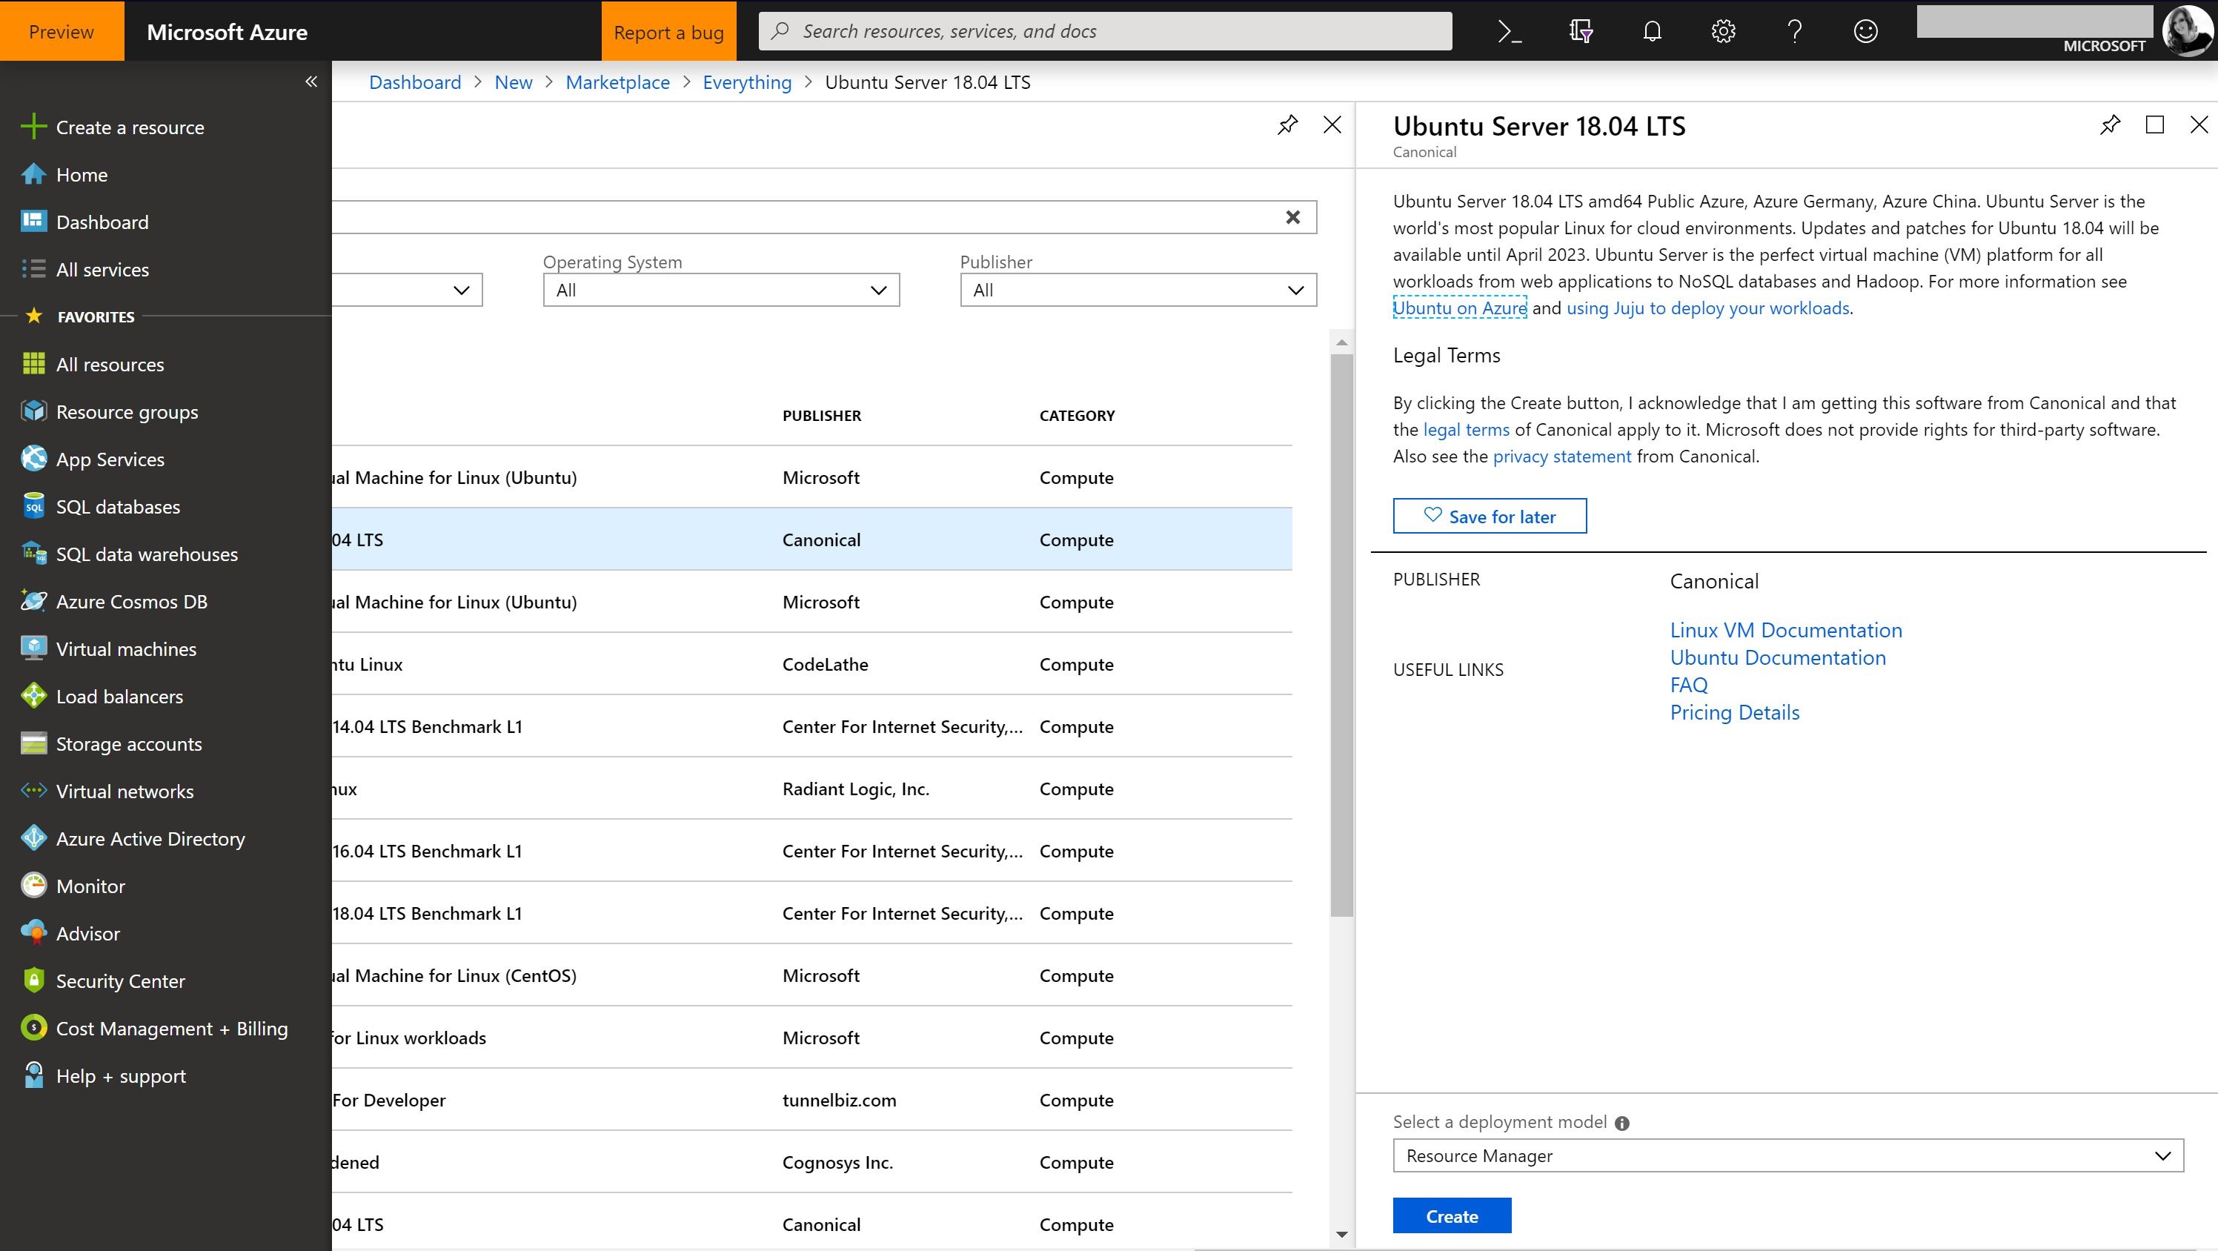2218x1251 pixels.
Task: Click the Azure Cosmos DB icon
Action: (33, 601)
